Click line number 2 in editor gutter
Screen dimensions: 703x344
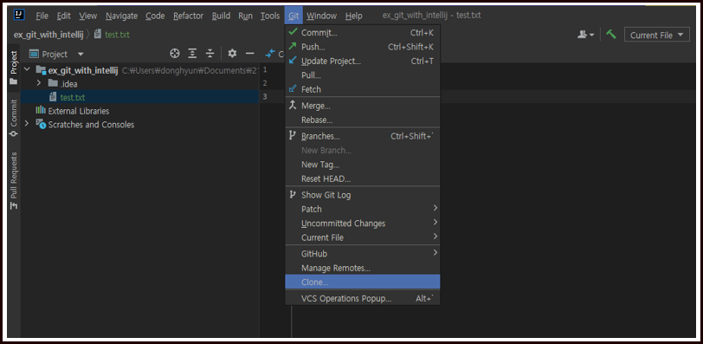(265, 83)
